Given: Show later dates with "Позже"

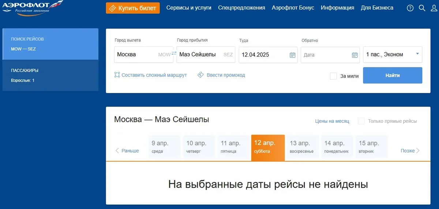Looking at the screenshot, I should 410,151.
